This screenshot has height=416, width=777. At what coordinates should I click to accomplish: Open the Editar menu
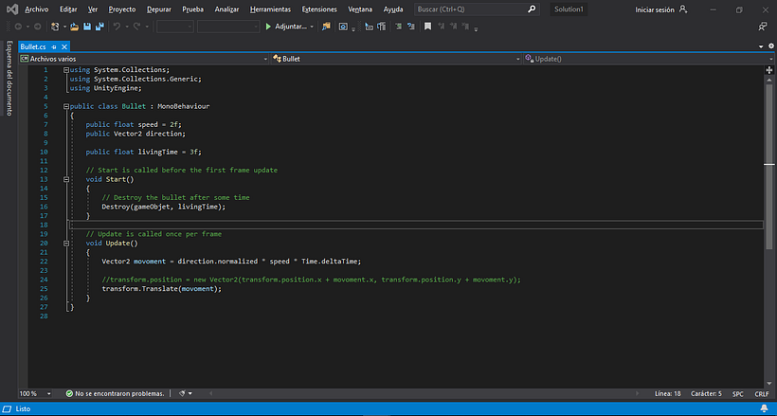point(68,9)
